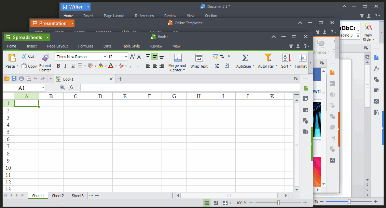Click the Merge and Center icon
The width and height of the screenshot is (386, 208).
coord(178,58)
